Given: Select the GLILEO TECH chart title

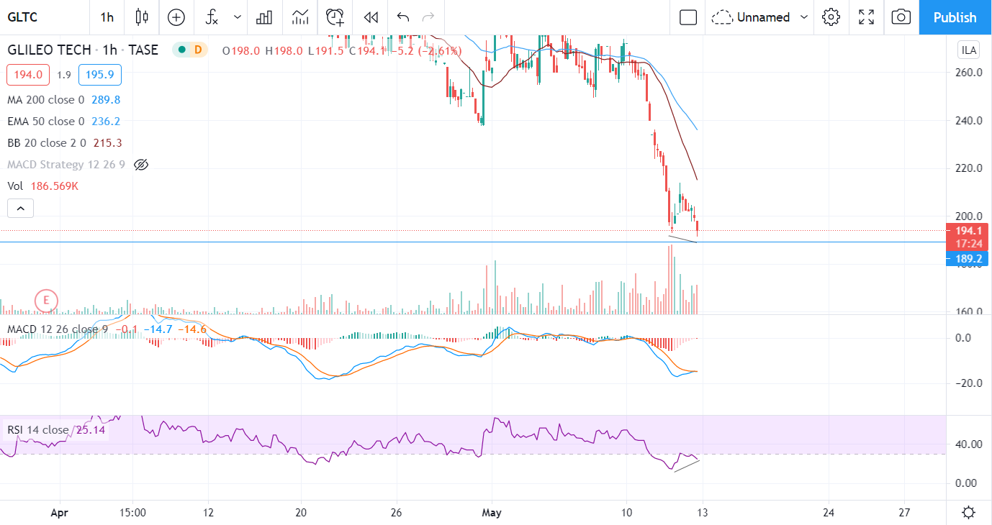Looking at the screenshot, I should point(50,50).
